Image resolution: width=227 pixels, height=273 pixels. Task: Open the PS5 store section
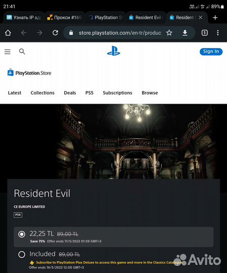(x=89, y=93)
